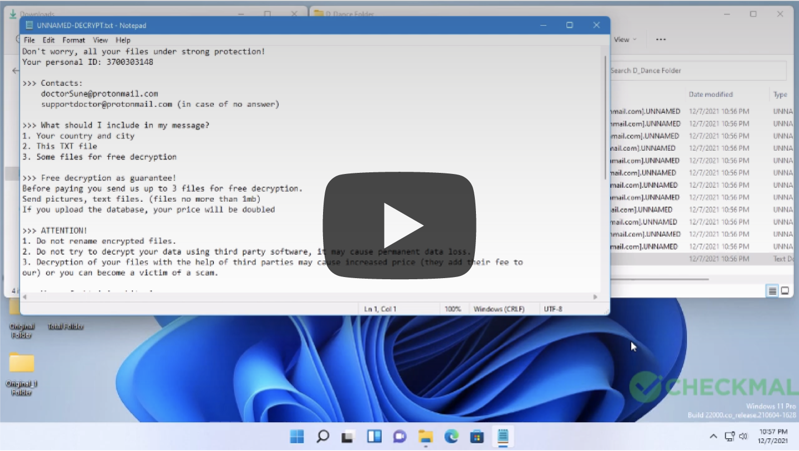Expand the View dropdown in Explorer
799x451 pixels.
click(625, 39)
